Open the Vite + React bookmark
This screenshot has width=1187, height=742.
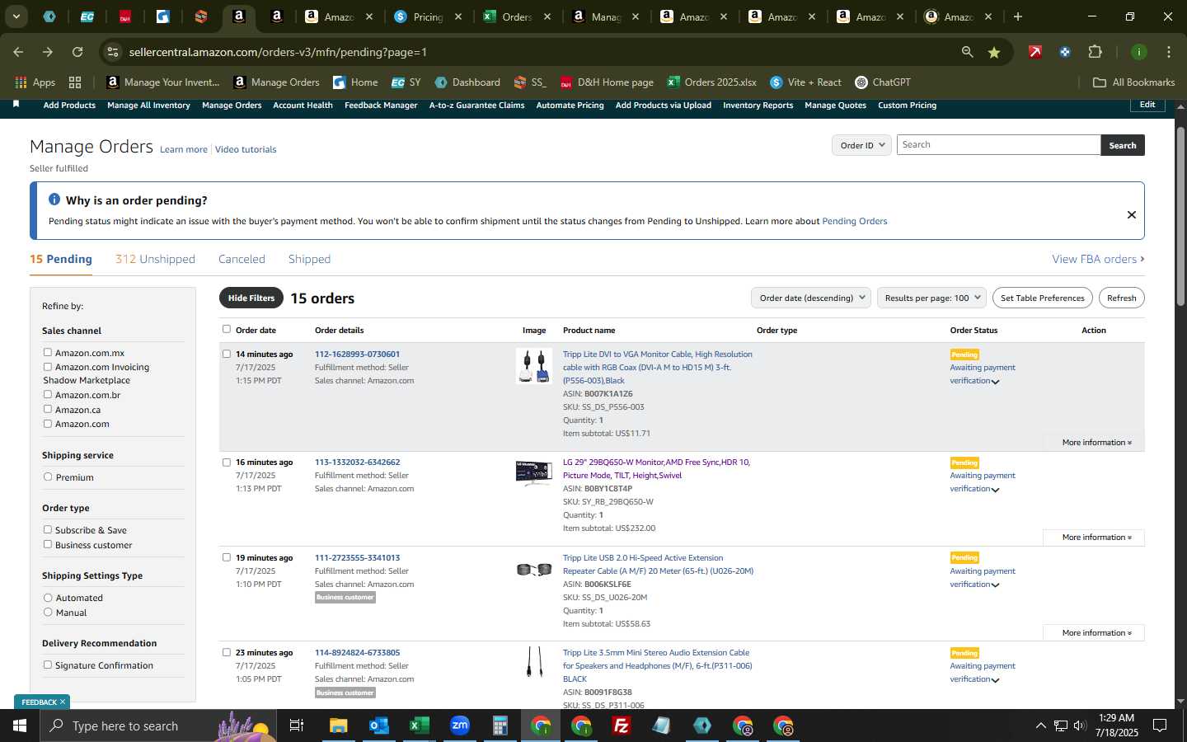pos(805,82)
